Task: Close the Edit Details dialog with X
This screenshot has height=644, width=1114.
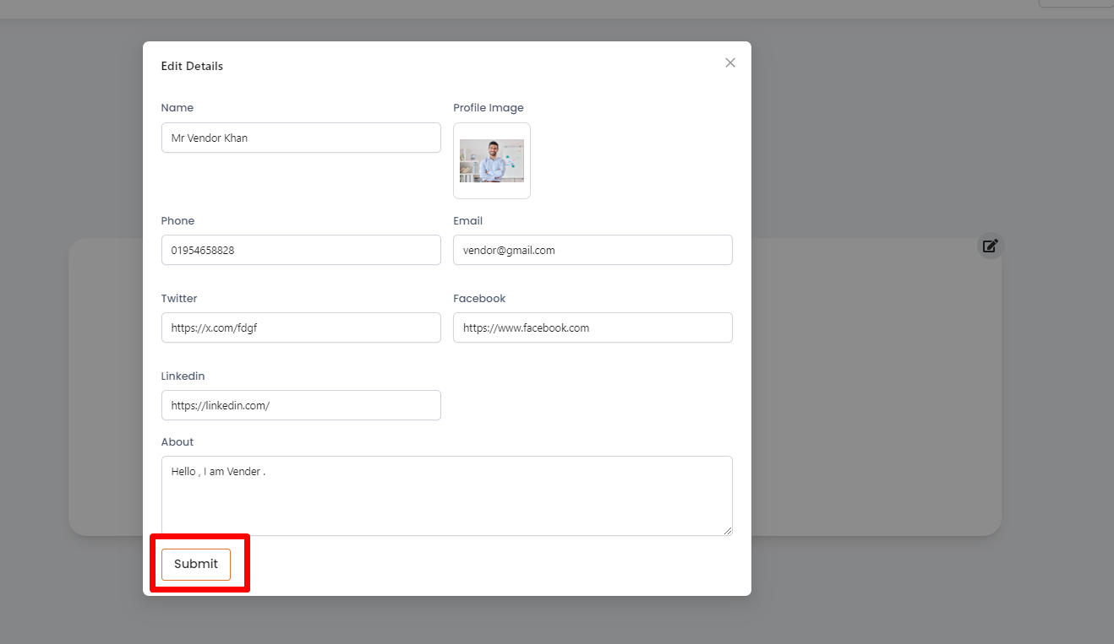Action: (730, 63)
